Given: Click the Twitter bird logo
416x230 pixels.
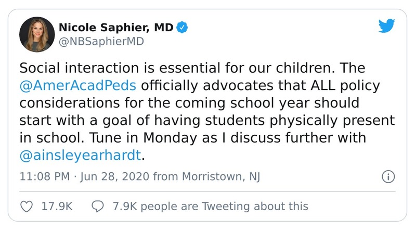Looking at the screenshot, I should coord(387,27).
